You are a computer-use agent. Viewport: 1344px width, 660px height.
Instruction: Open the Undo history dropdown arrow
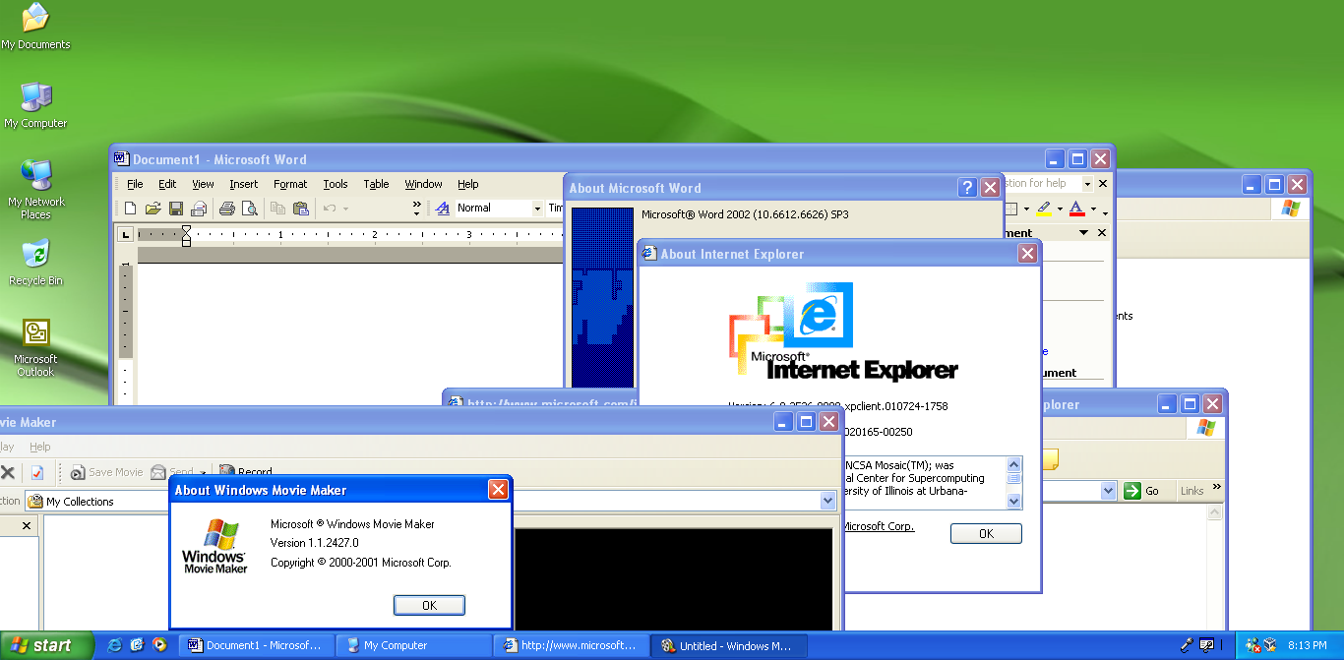tap(345, 209)
